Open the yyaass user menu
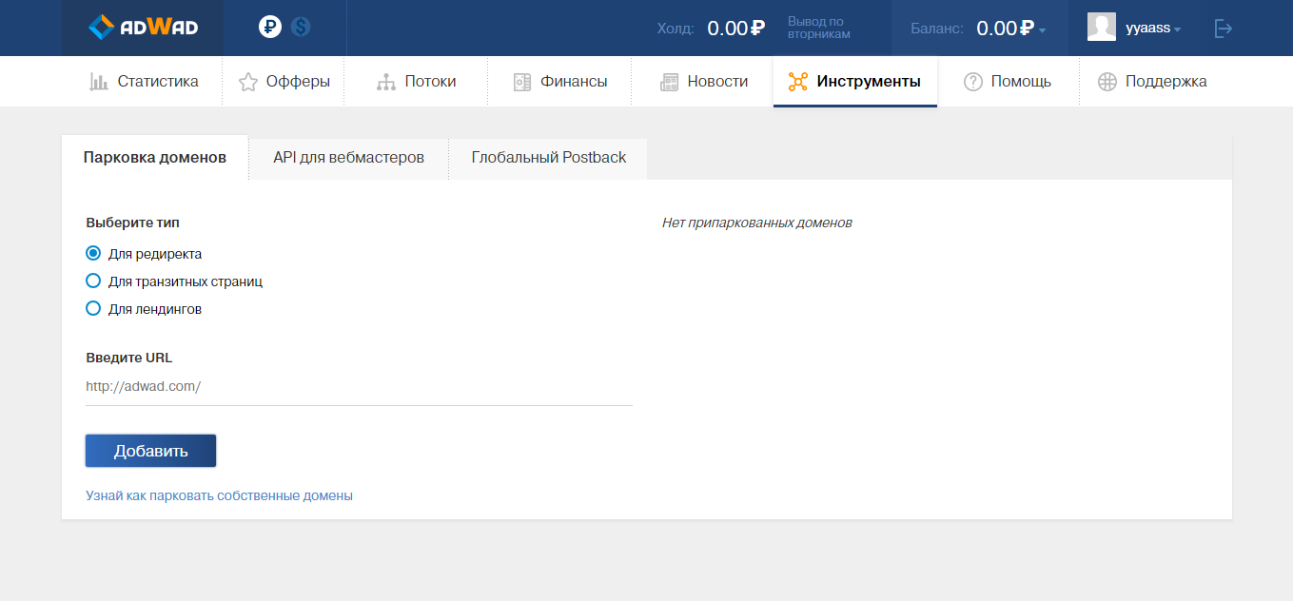This screenshot has height=601, width=1293. pyautogui.click(x=1152, y=29)
